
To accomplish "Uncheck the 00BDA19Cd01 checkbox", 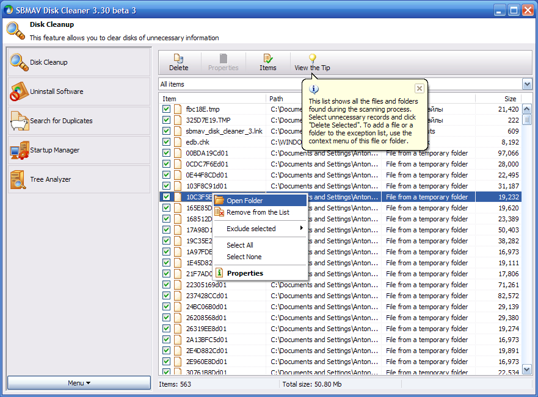I will 167,153.
